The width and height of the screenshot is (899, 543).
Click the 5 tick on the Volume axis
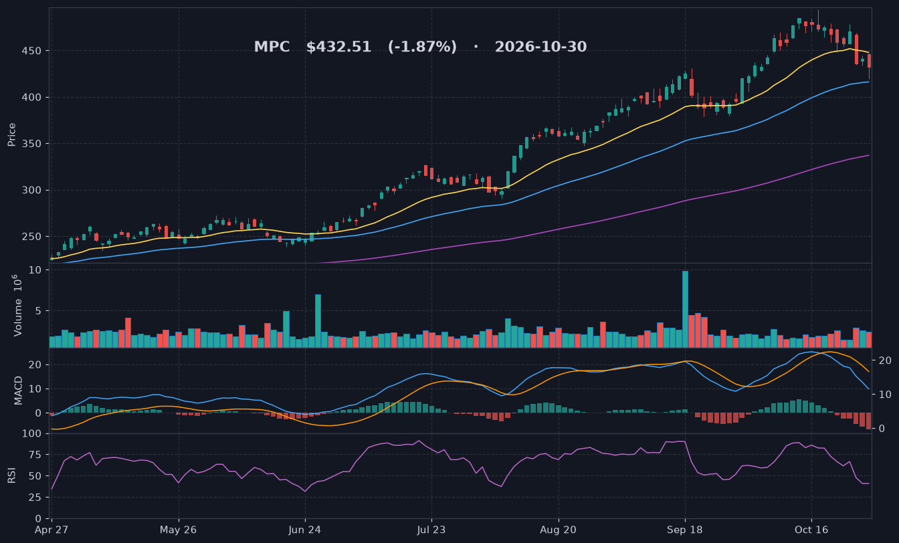coord(39,311)
